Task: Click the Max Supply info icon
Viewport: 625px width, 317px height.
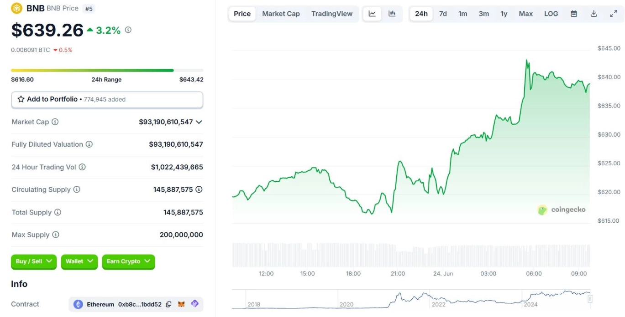Action: (56, 235)
